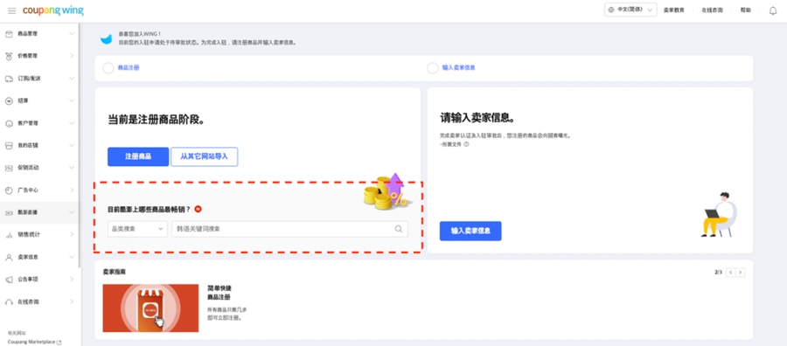Open 帮助 in the top bar
787x346 pixels.
pyautogui.click(x=746, y=10)
